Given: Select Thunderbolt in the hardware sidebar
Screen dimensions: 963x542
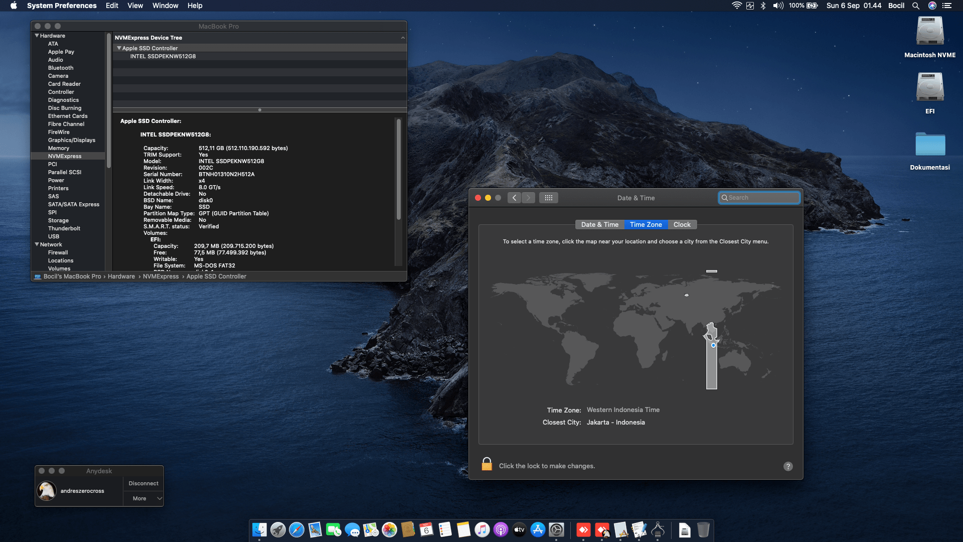Looking at the screenshot, I should click(64, 228).
